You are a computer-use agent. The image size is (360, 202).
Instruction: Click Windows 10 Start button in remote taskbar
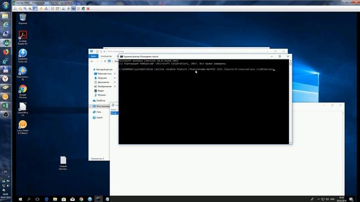pyautogui.click(x=20, y=199)
